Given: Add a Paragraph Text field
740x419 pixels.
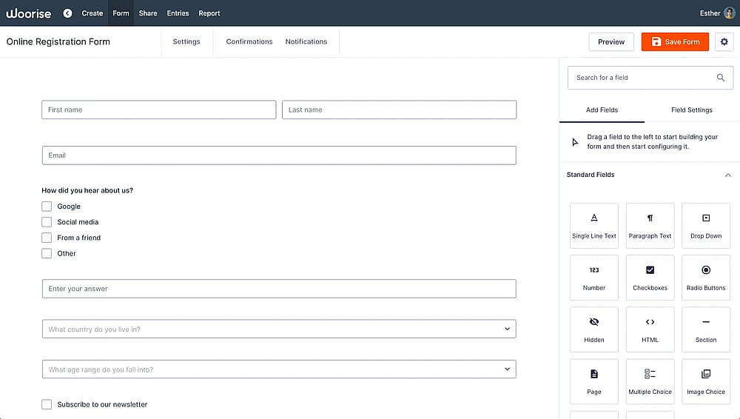Looking at the screenshot, I should coord(650,226).
